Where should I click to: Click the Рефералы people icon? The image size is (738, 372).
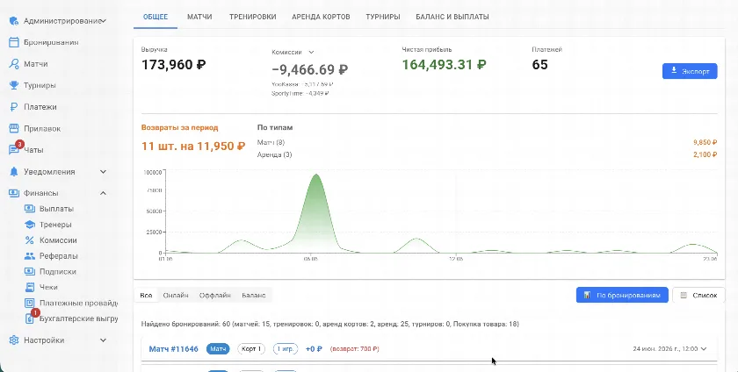30,256
